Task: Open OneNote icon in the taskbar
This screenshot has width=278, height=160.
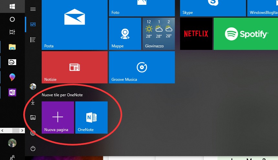Action: pos(12,92)
